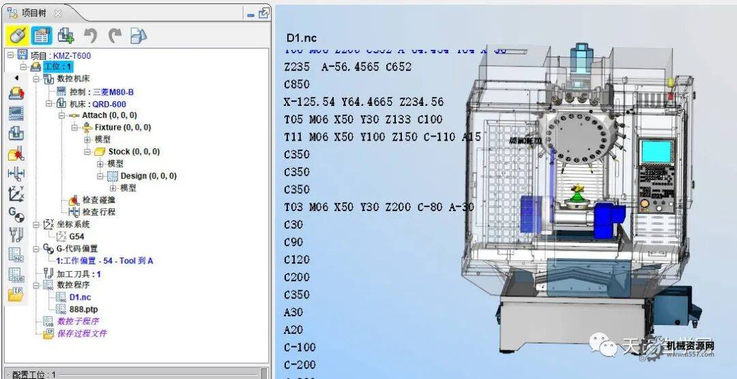Collapse the 项目 : KMZ-T600 tree node
This screenshot has height=379, width=737.
(x=10, y=55)
